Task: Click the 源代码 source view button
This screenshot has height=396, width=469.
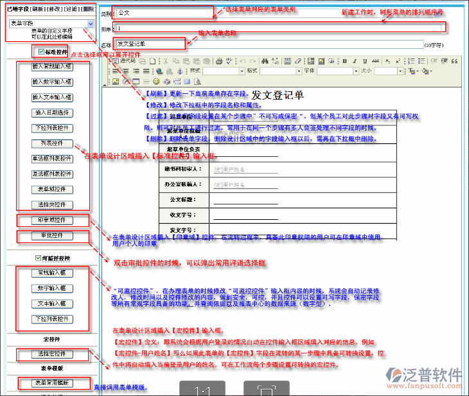Action: point(124,61)
